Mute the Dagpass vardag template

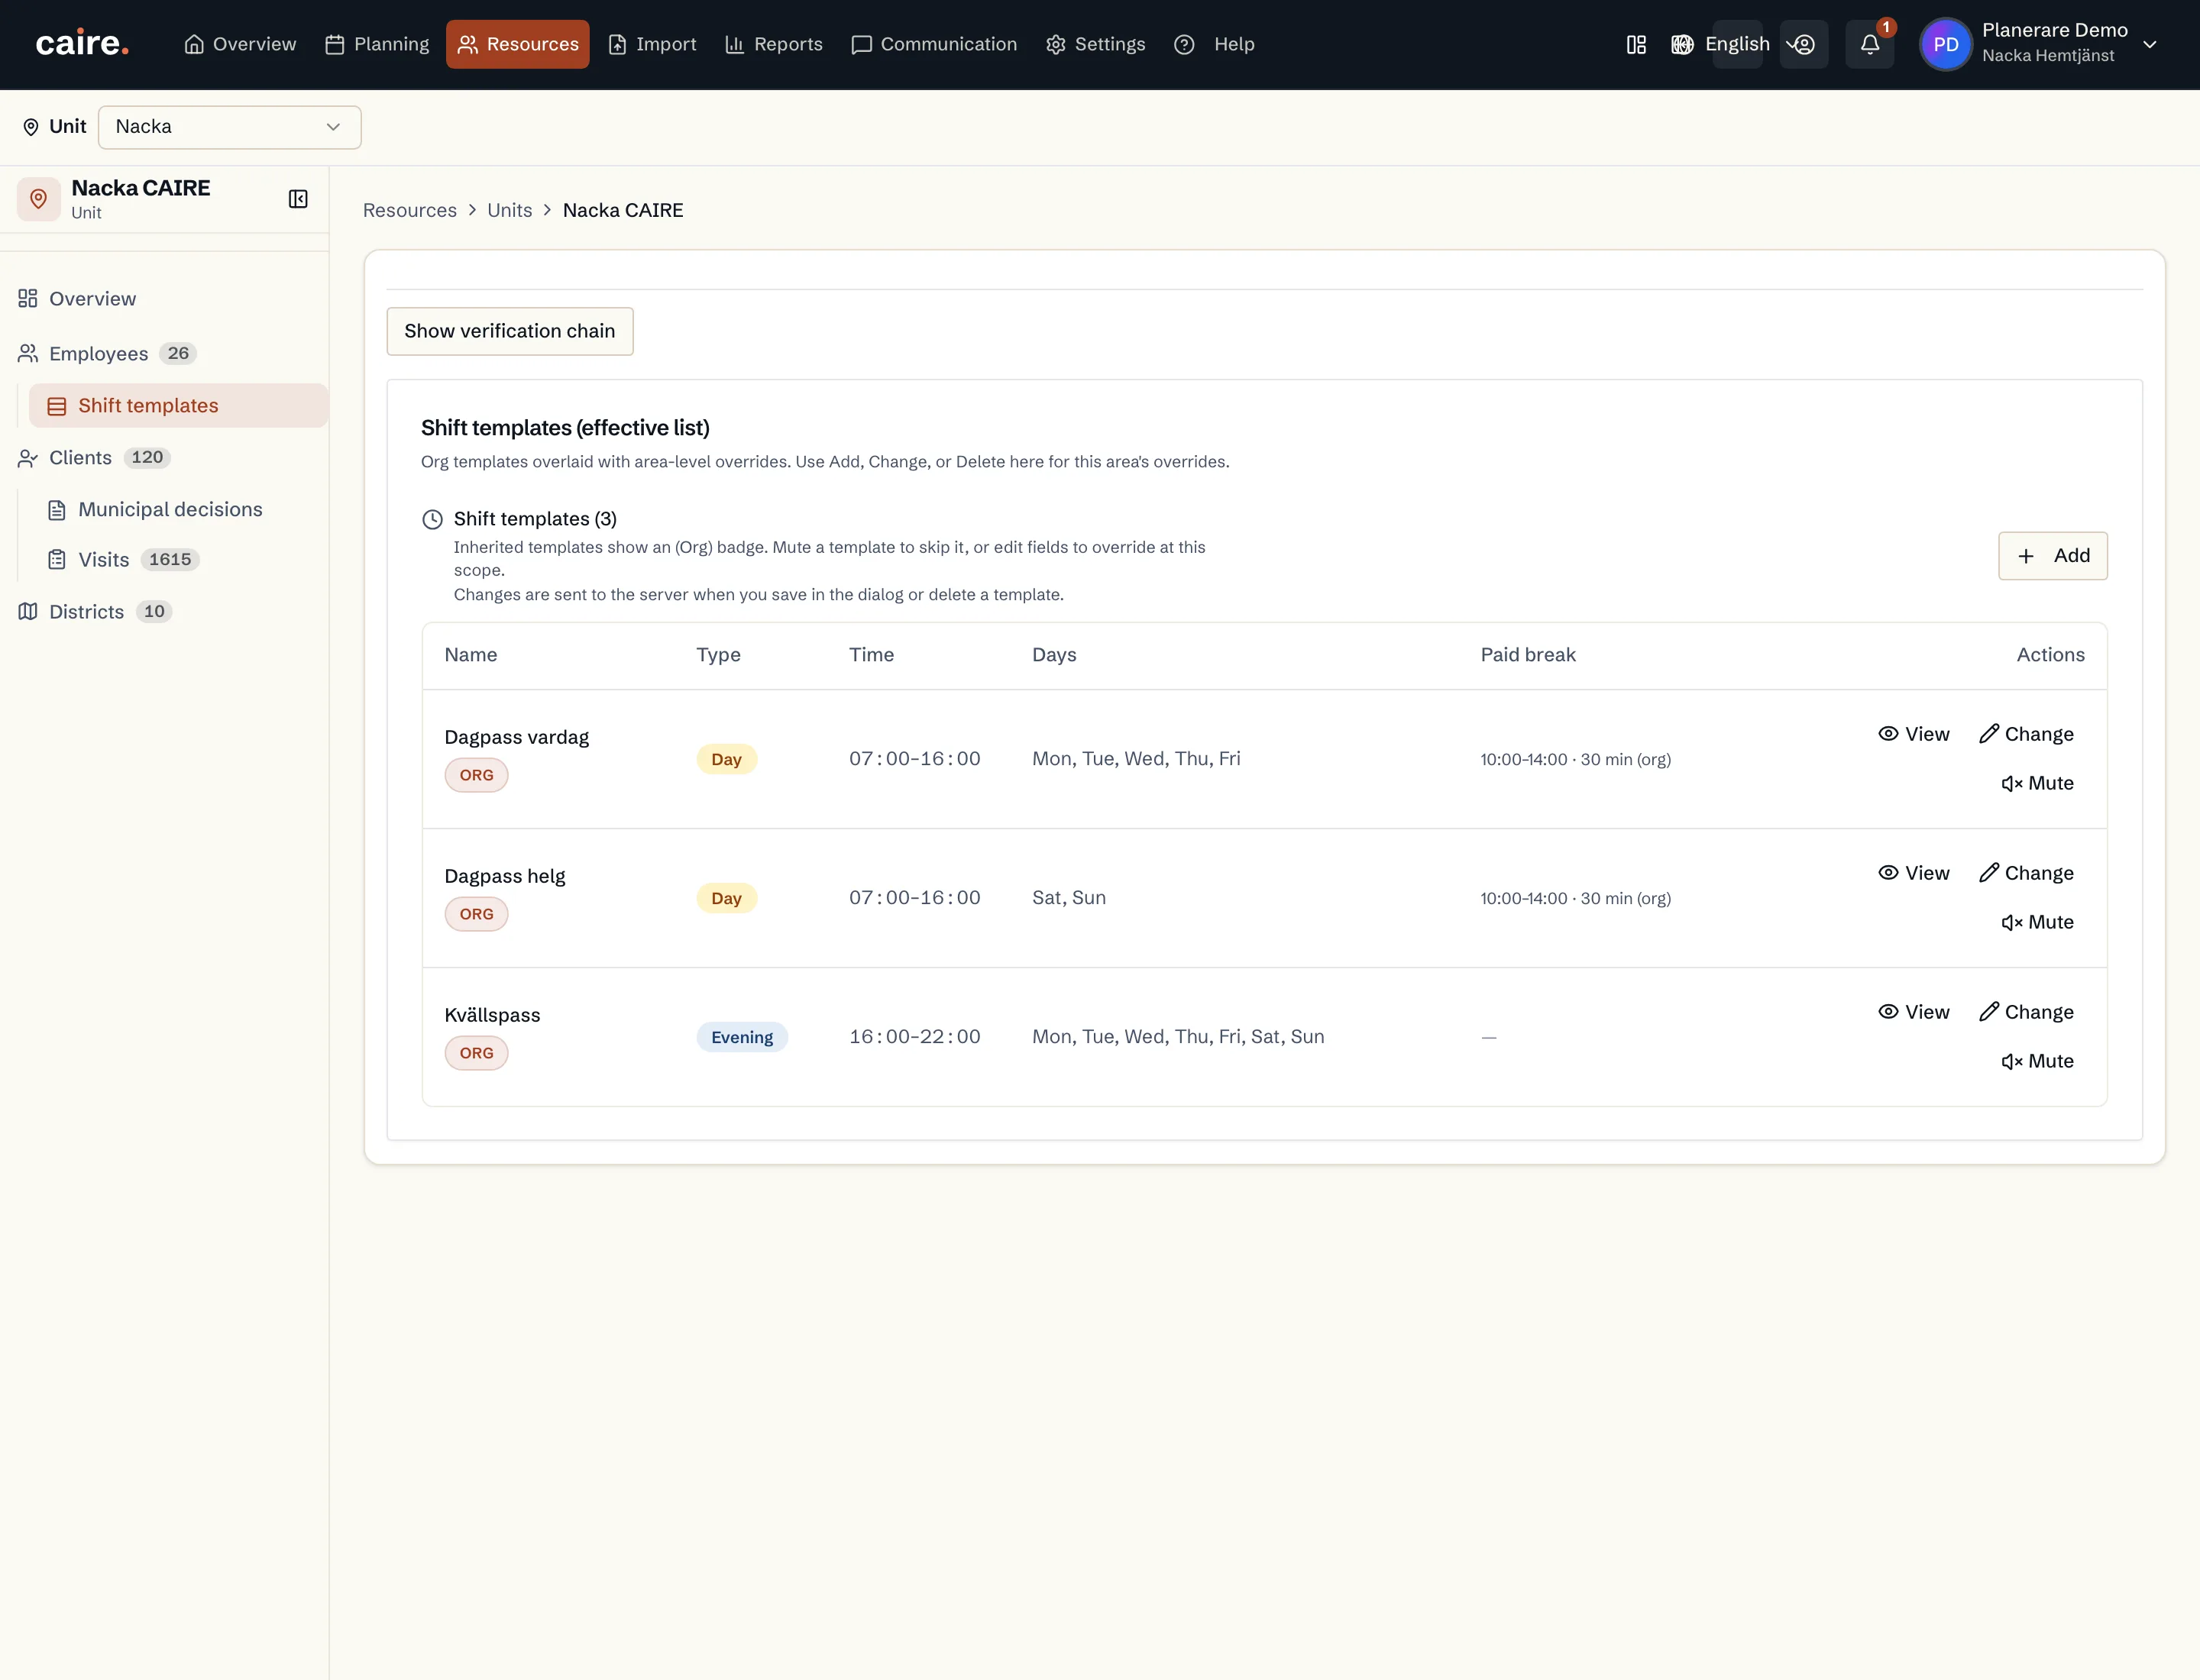[2037, 783]
